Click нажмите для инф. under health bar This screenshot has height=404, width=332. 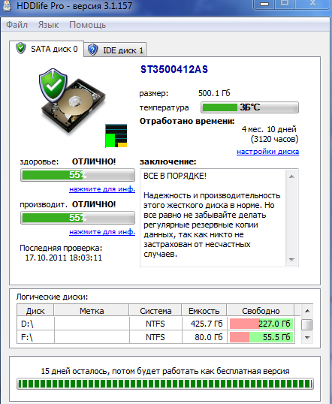point(102,189)
